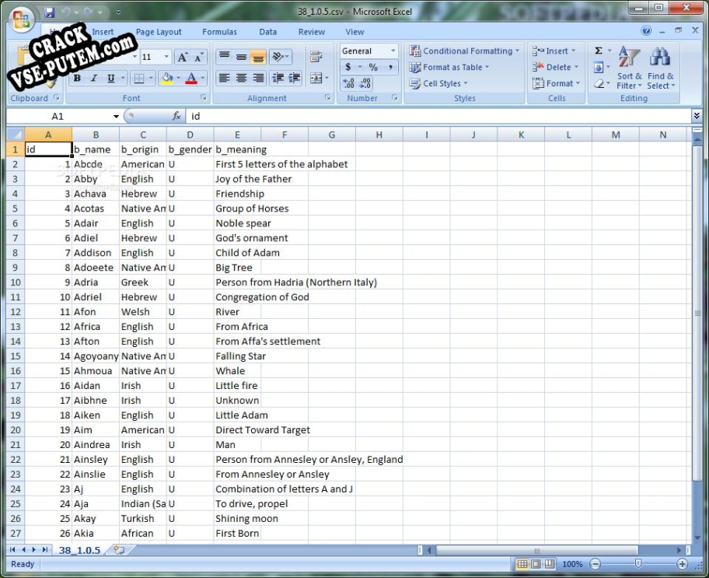709x578 pixels.
Task: Toggle Top Align vertical alignment
Action: click(224, 57)
